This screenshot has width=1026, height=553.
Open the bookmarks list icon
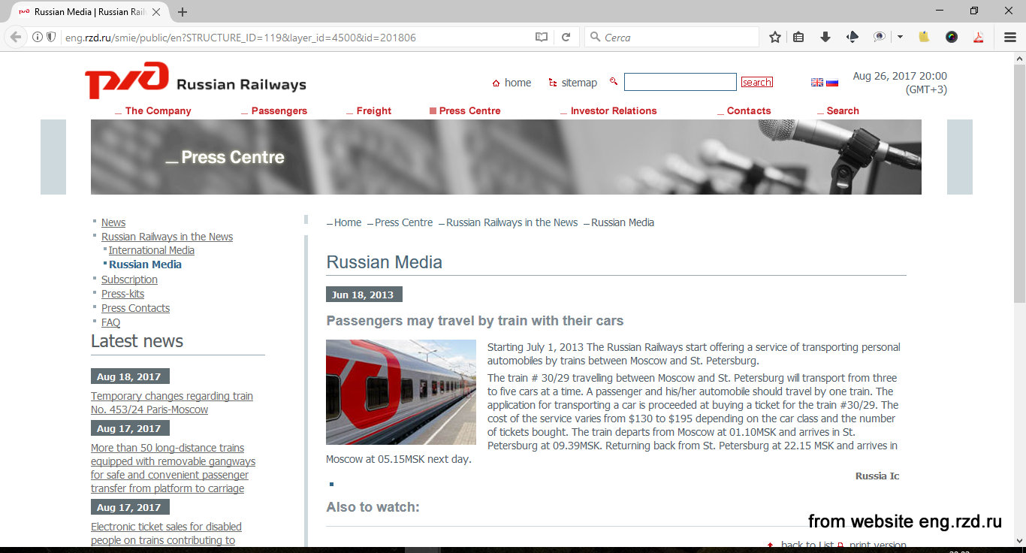[798, 37]
